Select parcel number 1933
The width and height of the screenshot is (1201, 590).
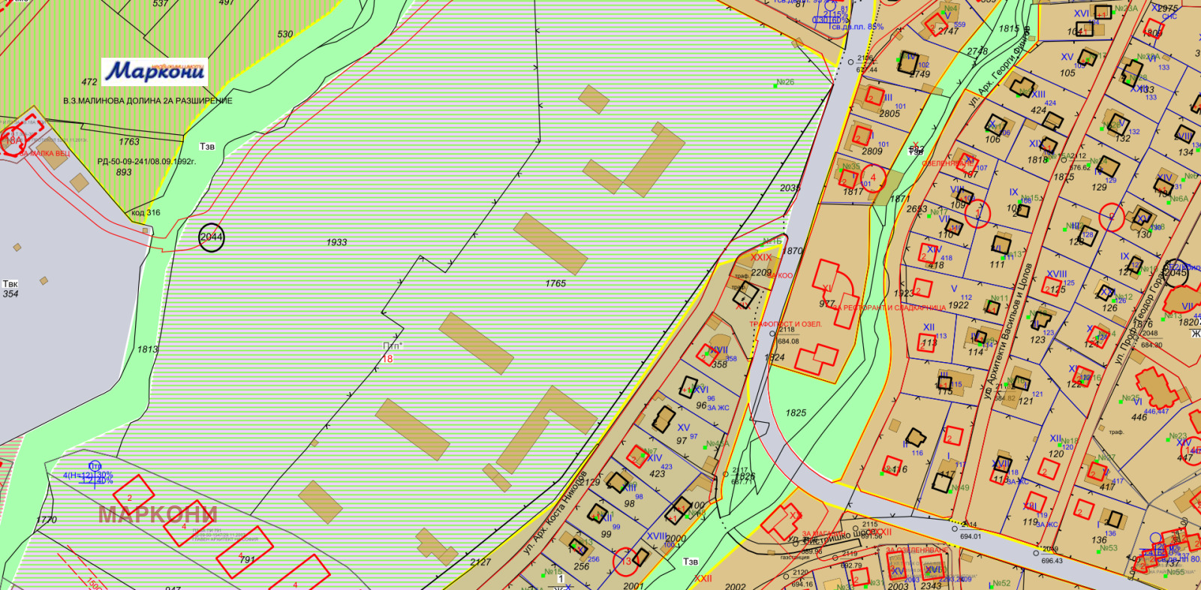click(x=336, y=242)
